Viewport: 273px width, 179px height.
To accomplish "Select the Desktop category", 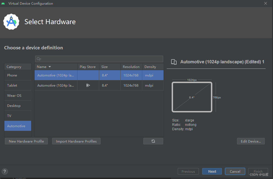I will coord(18,106).
